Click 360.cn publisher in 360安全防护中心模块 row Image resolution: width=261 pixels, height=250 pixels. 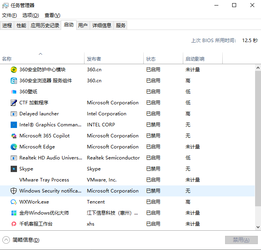(94, 70)
